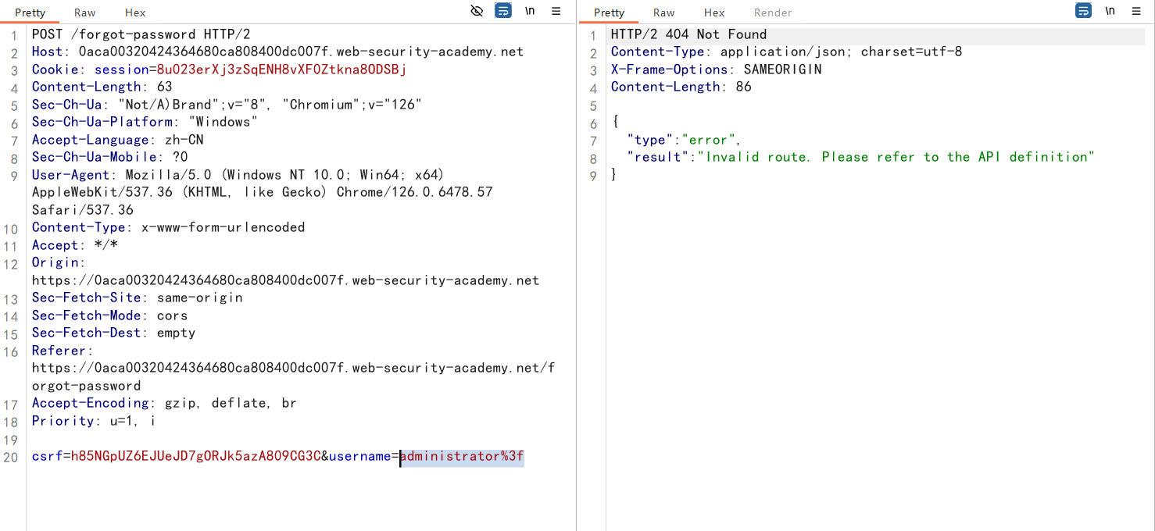Toggle the request hide-inspector eye icon

coord(477,11)
